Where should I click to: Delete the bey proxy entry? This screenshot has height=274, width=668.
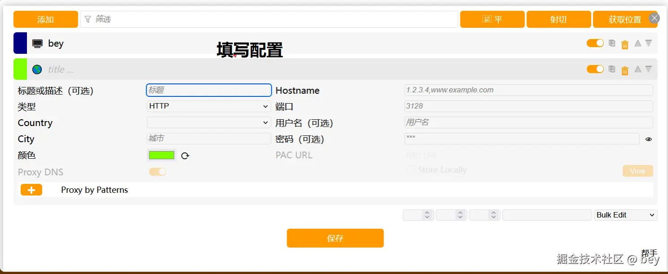point(625,43)
